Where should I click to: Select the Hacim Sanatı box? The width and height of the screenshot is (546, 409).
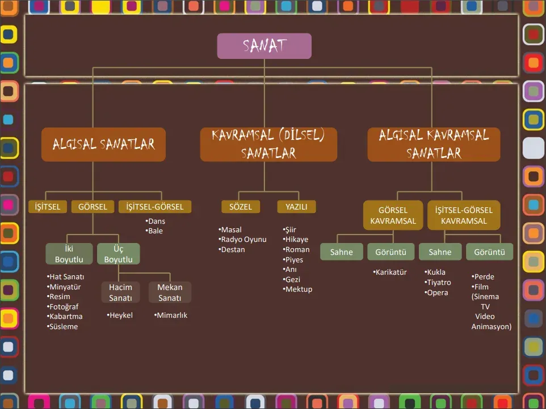click(121, 292)
